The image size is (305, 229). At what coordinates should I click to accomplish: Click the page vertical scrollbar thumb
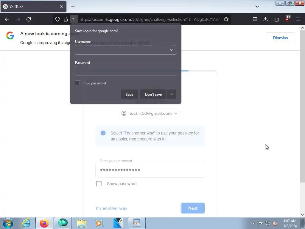[x=302, y=106]
